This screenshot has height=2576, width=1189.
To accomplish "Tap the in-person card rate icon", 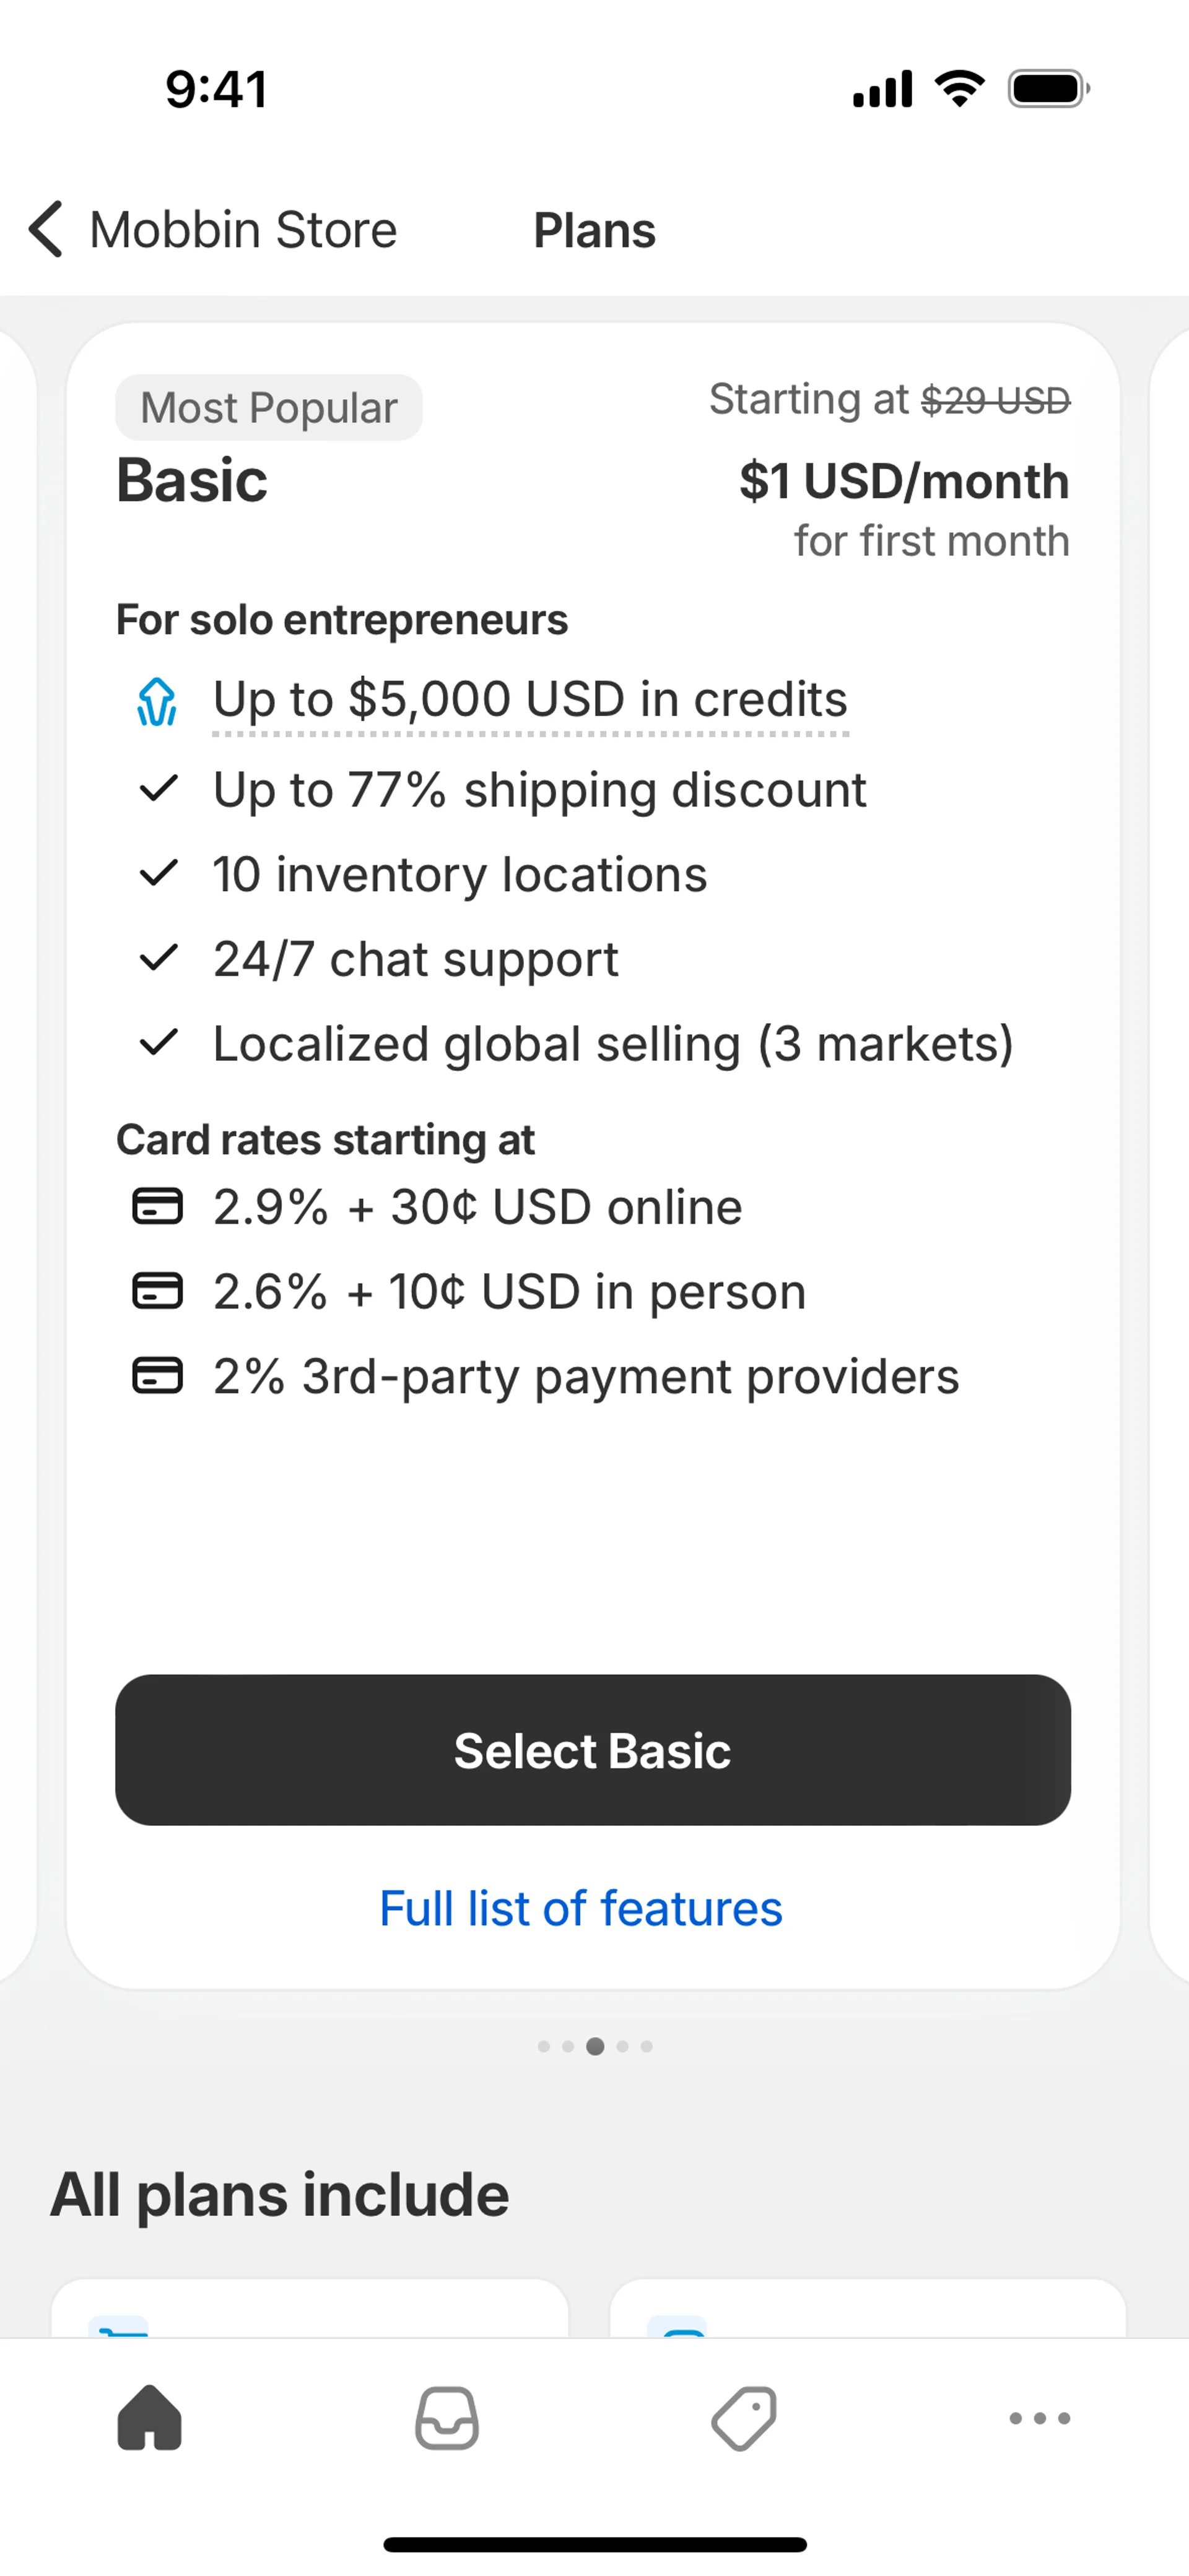I will (x=157, y=1291).
